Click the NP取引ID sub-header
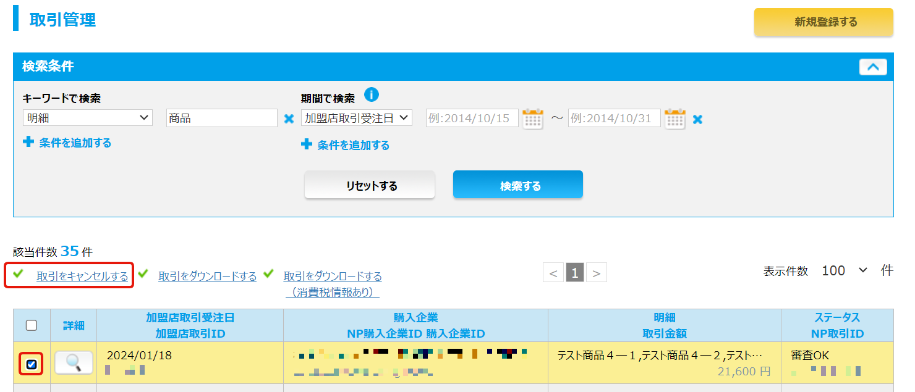Screen dimensions: 915x392 (x=837, y=334)
